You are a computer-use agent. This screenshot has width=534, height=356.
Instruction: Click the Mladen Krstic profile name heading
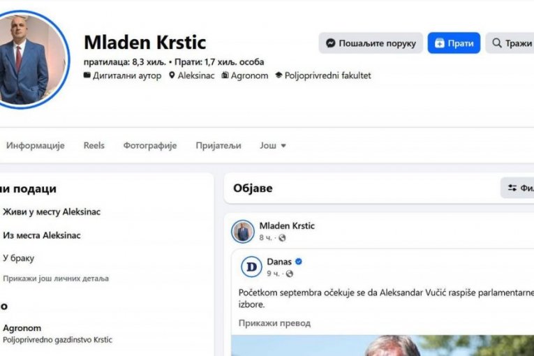point(144,43)
